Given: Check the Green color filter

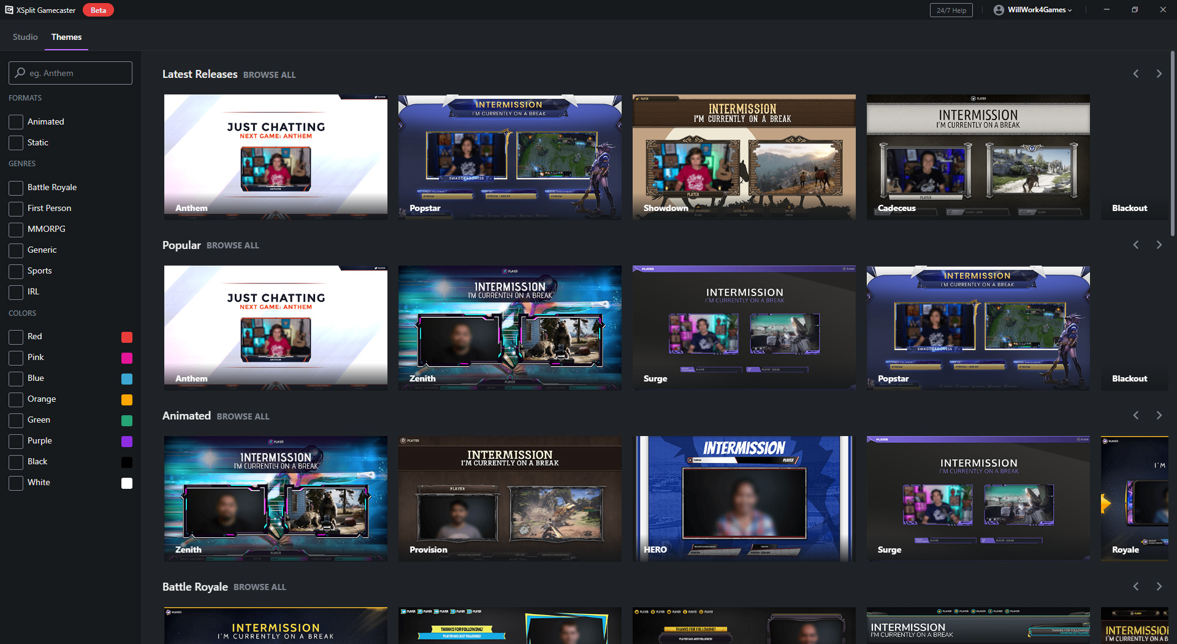Looking at the screenshot, I should click(16, 420).
